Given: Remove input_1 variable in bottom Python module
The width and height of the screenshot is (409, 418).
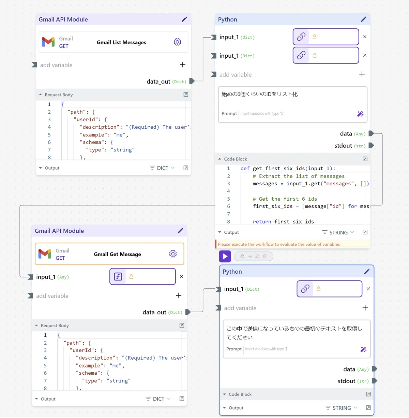Looking at the screenshot, I should 368,289.
